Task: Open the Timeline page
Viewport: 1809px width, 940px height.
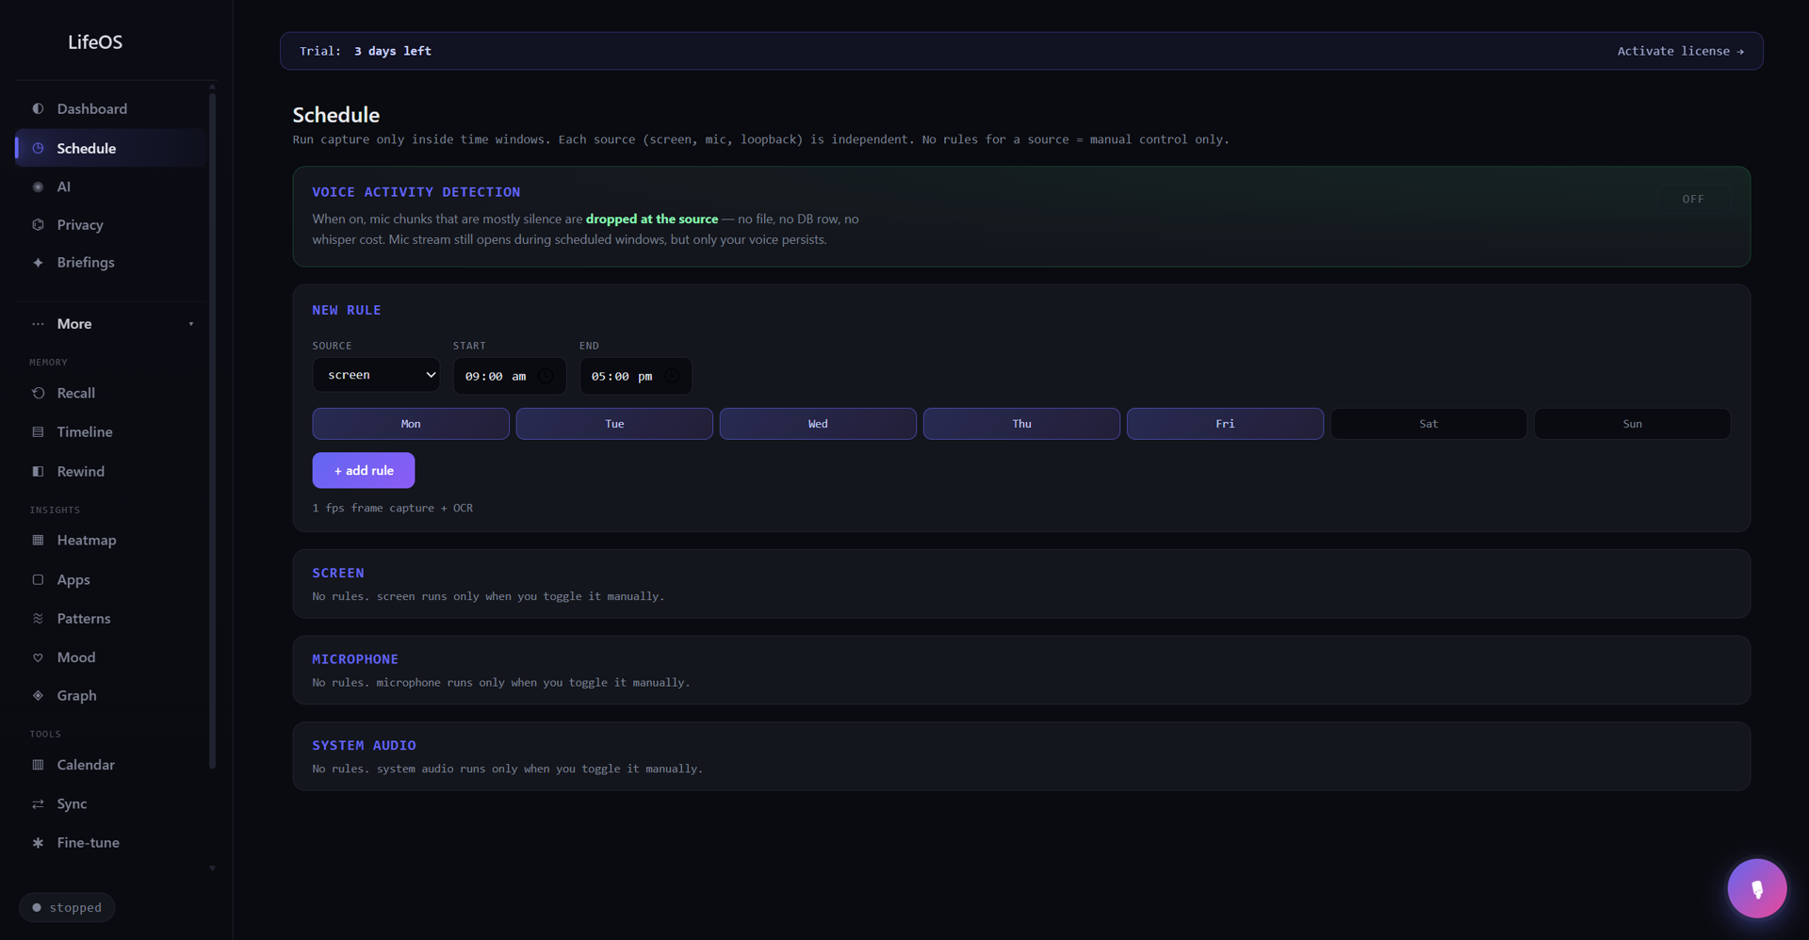Action: tap(110, 431)
